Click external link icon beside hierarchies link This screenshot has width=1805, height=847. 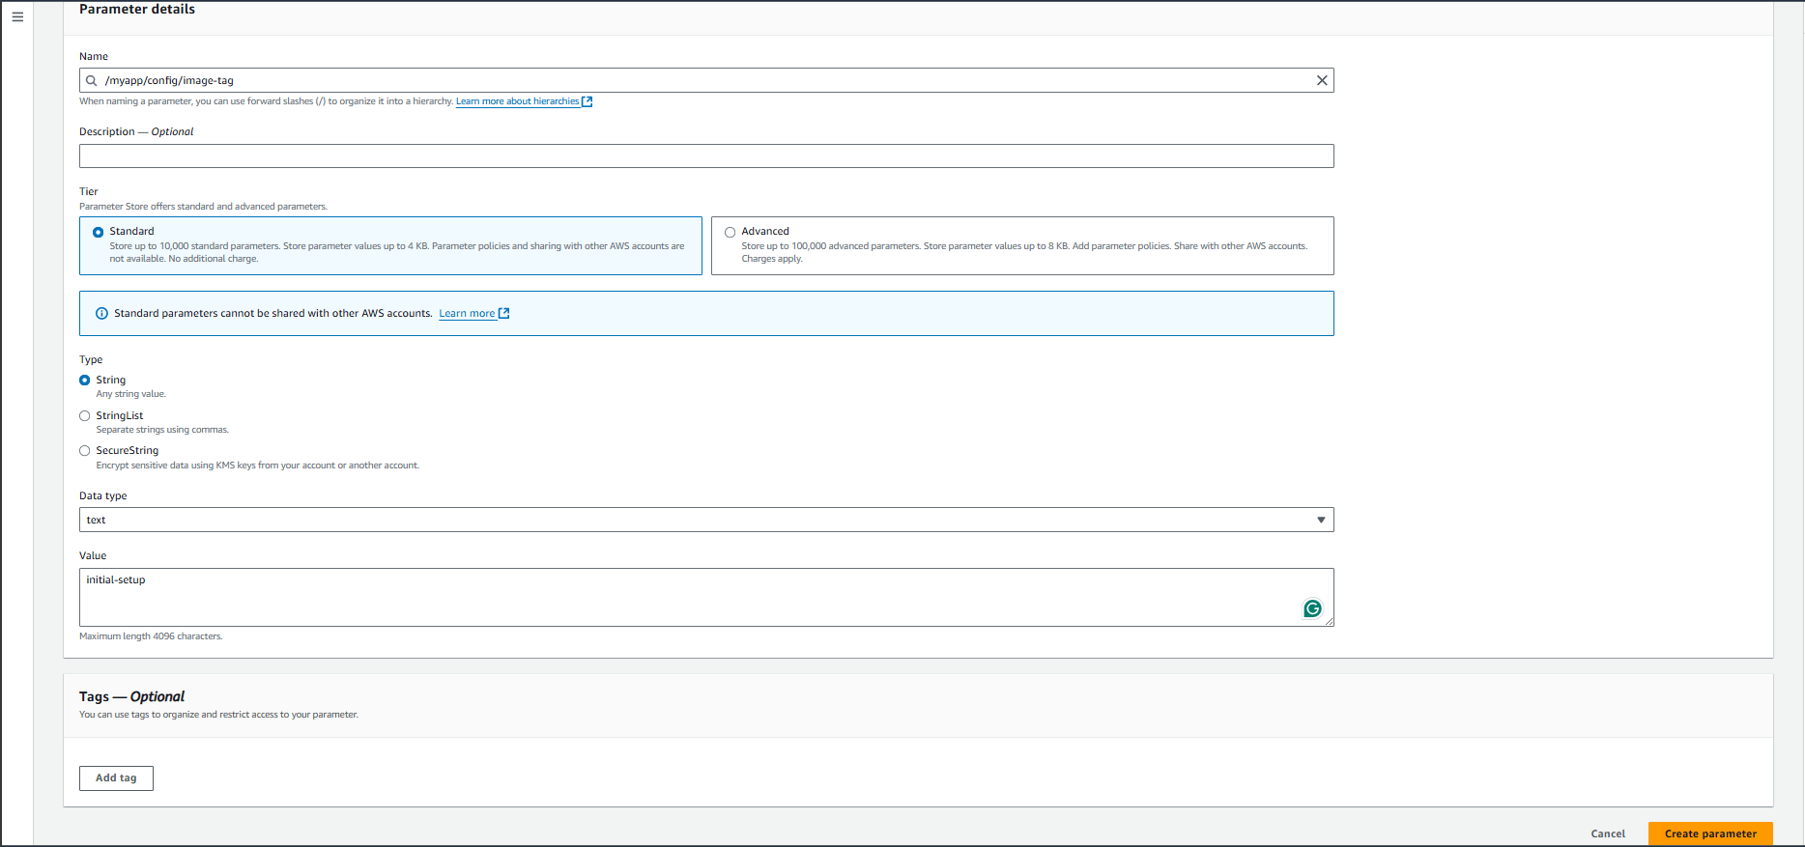[587, 101]
